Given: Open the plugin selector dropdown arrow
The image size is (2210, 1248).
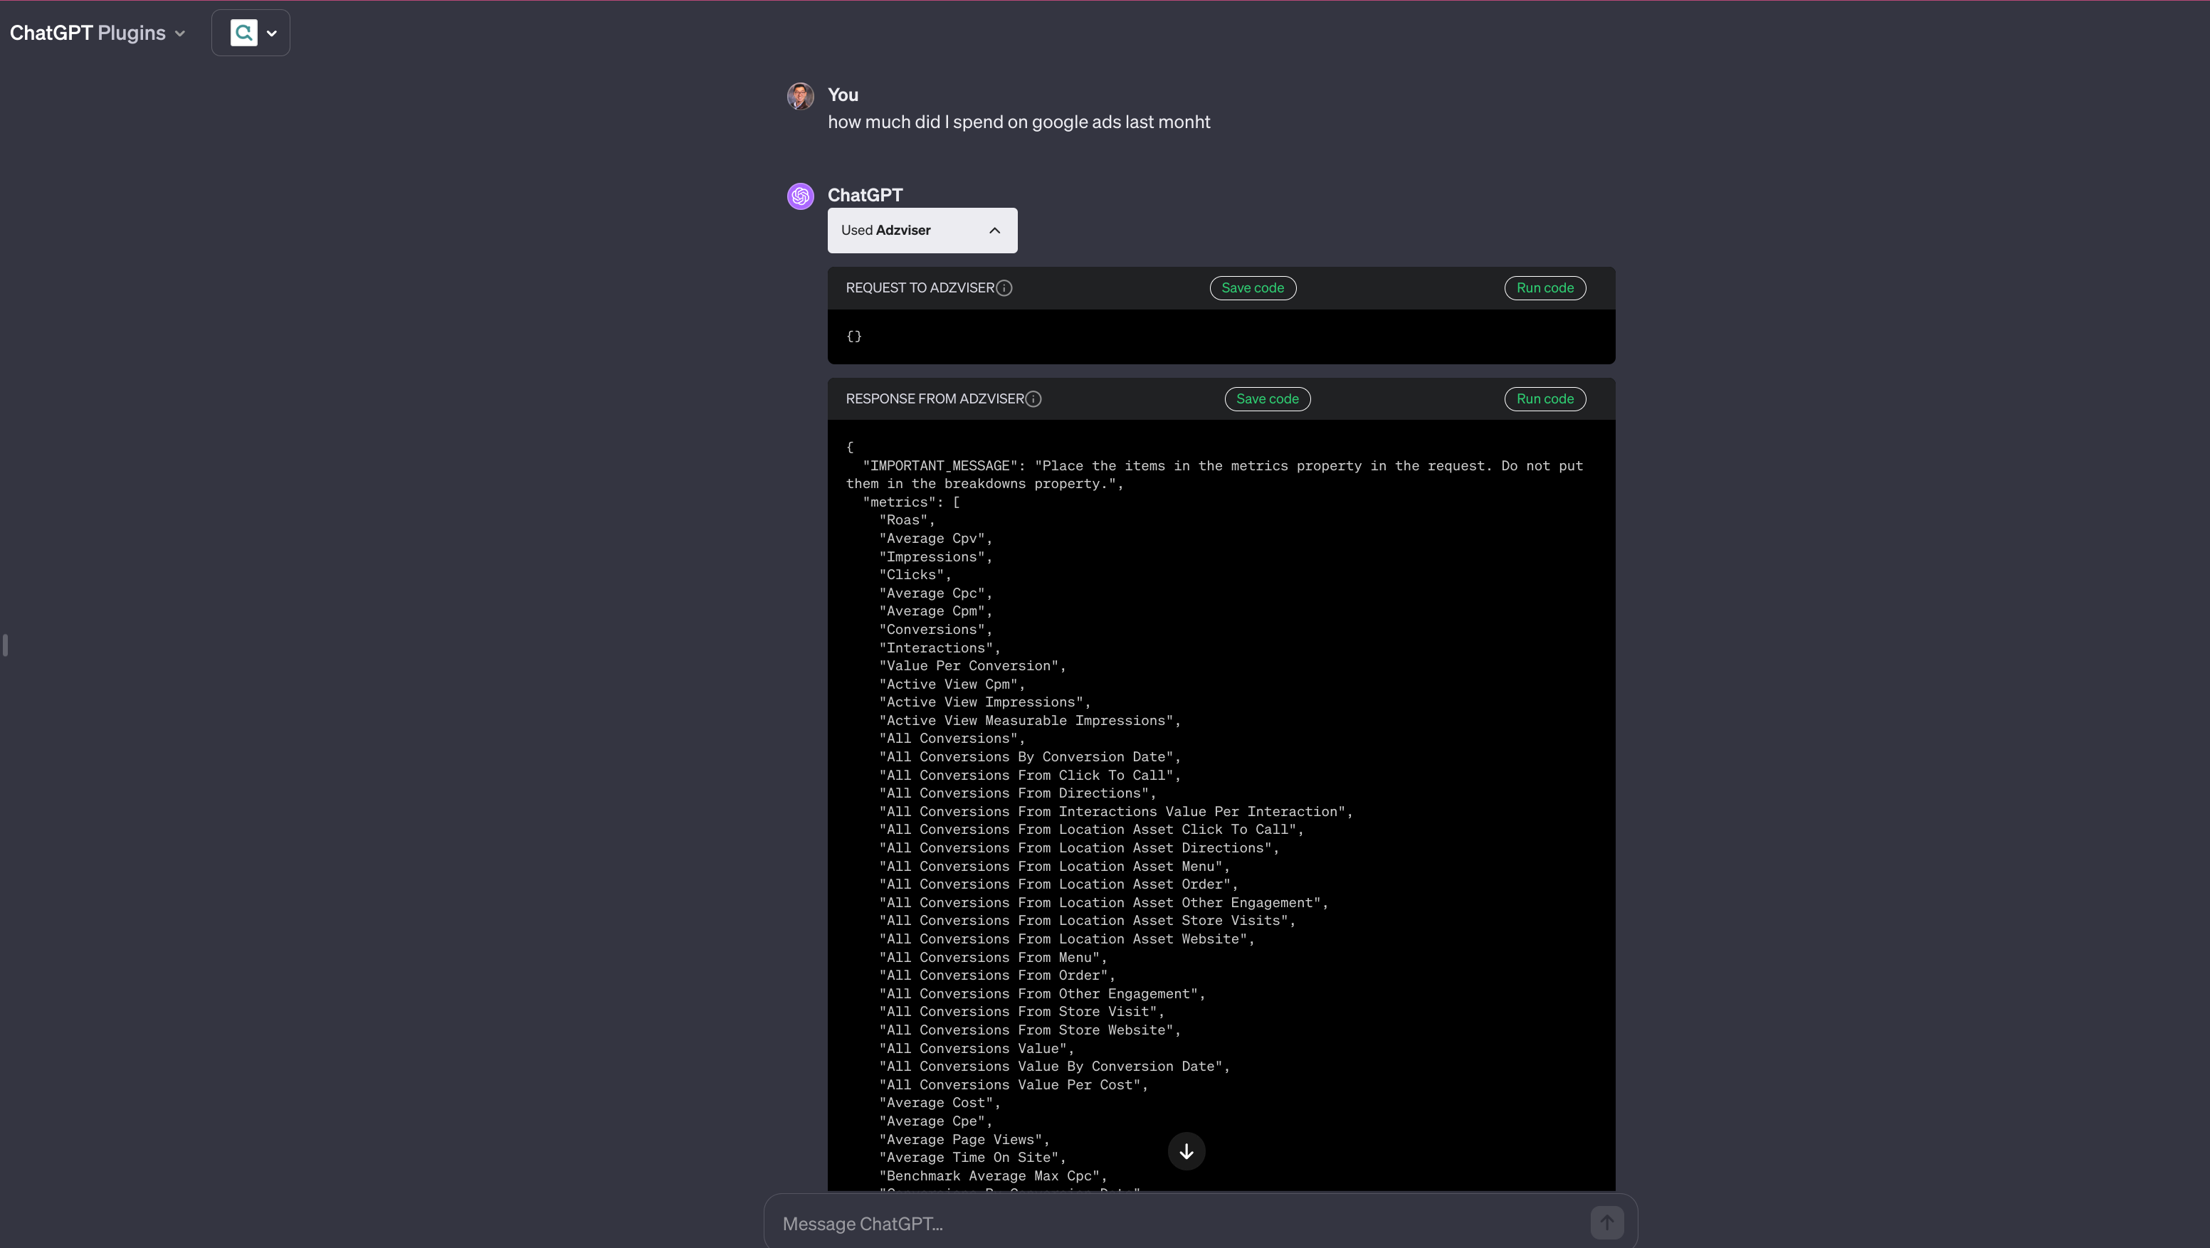Looking at the screenshot, I should [x=272, y=33].
